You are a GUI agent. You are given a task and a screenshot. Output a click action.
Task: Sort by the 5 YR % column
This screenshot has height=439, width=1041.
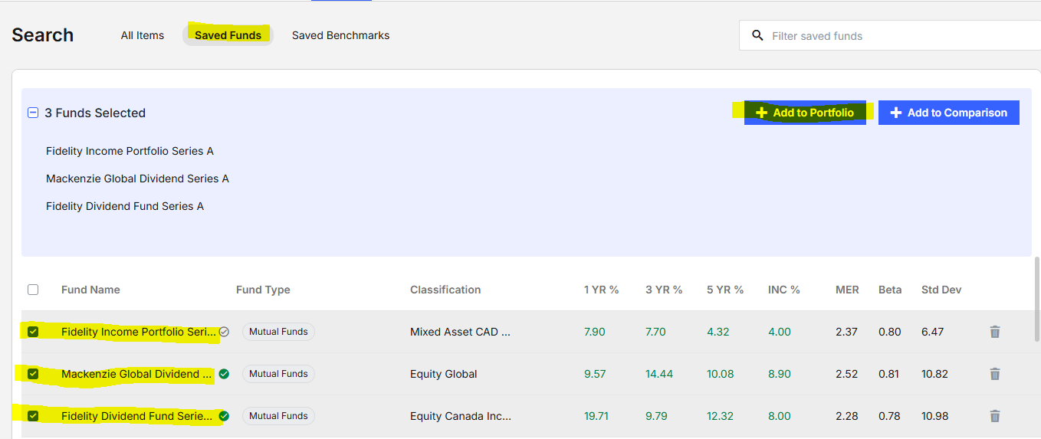(725, 290)
